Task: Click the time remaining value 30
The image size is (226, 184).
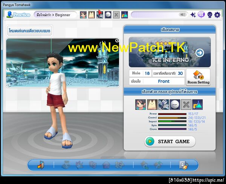Action: point(180,73)
